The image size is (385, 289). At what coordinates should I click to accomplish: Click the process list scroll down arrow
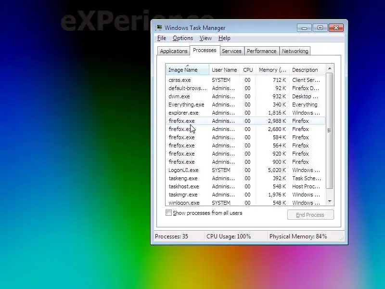pyautogui.click(x=330, y=201)
